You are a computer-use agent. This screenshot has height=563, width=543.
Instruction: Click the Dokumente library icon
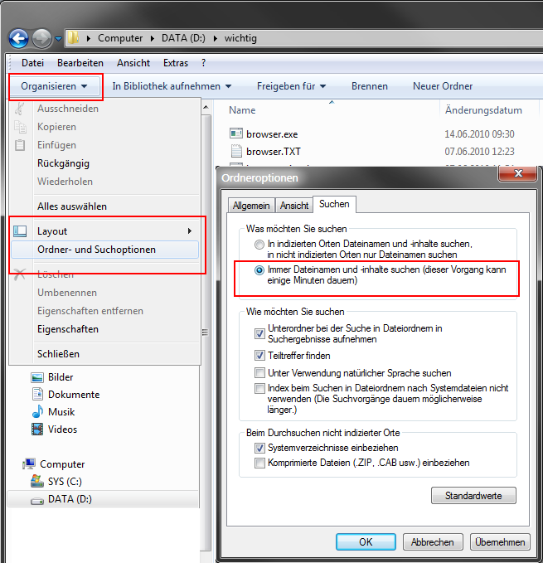tap(37, 394)
